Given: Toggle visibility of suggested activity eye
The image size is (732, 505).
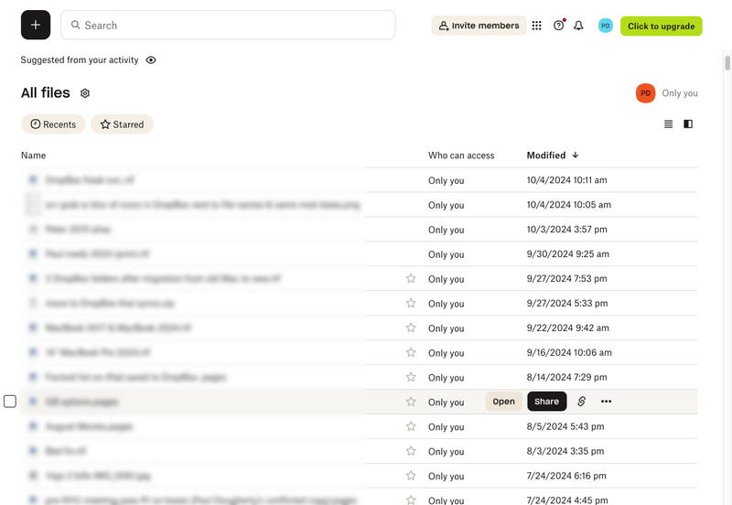Looking at the screenshot, I should click(x=151, y=60).
